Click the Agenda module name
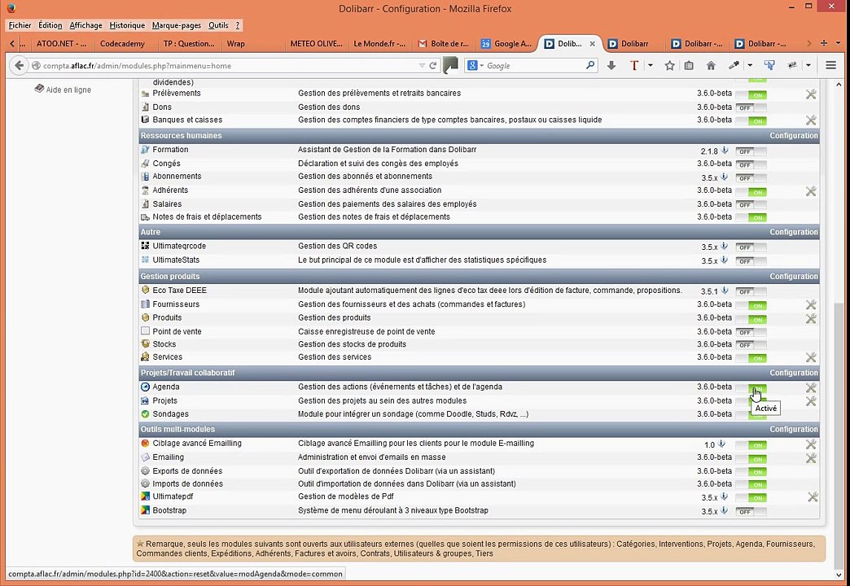Viewport: 850px width, 586px height. [166, 387]
